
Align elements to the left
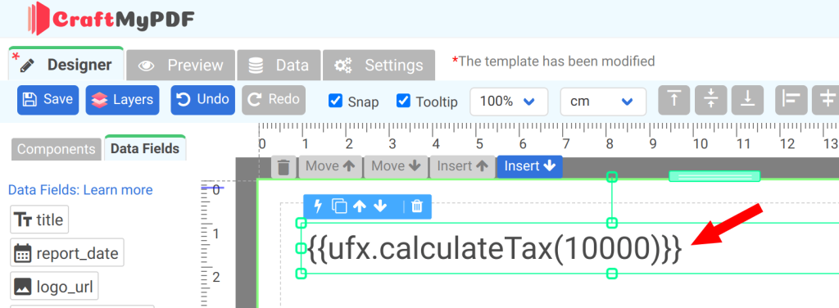coord(791,100)
